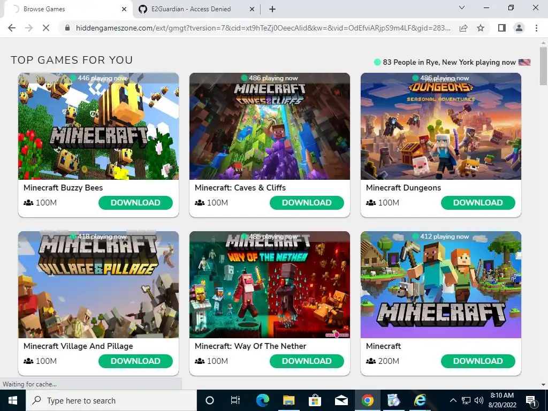
Task: Open the Village & Pillage cover image
Action: point(98,285)
